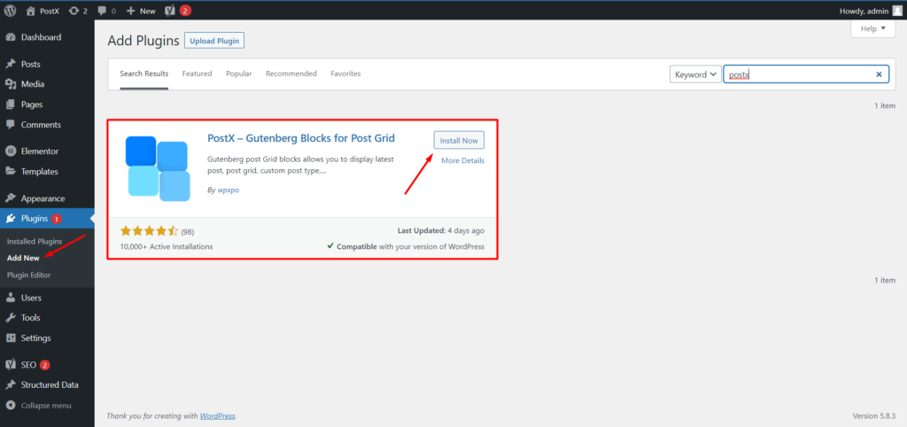Click the WordPress logo in admin bar
Viewport: 907px width, 427px height.
coord(10,11)
